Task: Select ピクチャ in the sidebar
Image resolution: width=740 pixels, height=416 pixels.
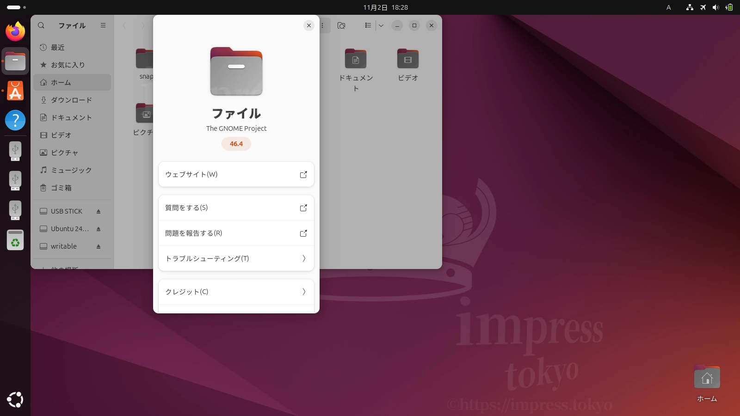Action: pyautogui.click(x=72, y=153)
